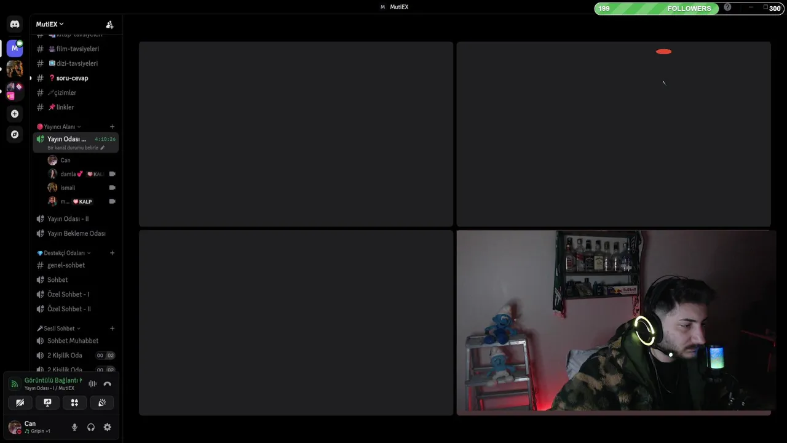Open User Settings gear icon
Image resolution: width=787 pixels, height=443 pixels.
(108, 427)
